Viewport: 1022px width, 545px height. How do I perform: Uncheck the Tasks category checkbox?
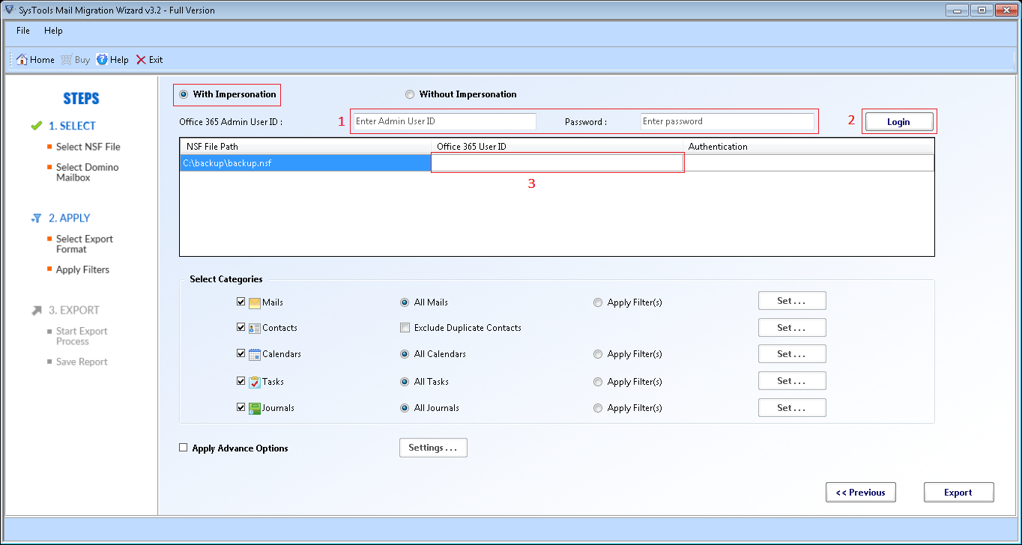(x=241, y=381)
